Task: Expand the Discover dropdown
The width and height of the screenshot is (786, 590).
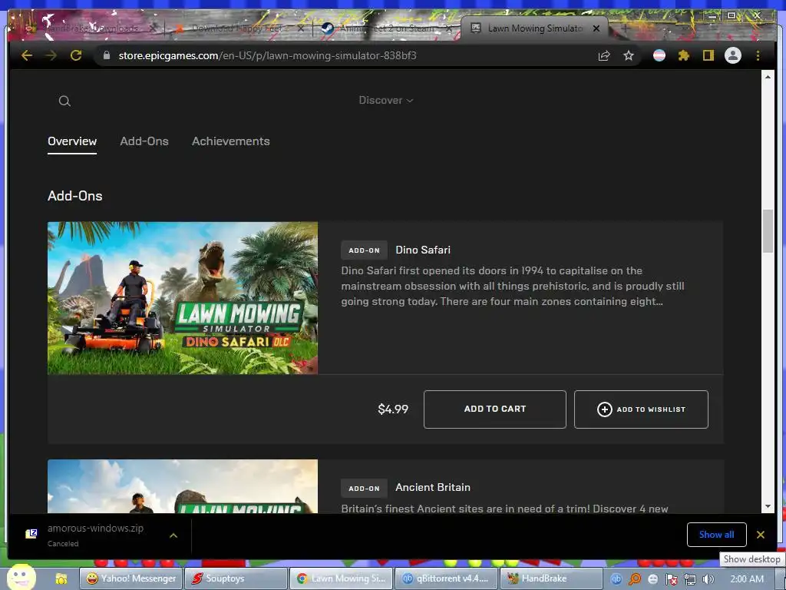Action: [386, 101]
